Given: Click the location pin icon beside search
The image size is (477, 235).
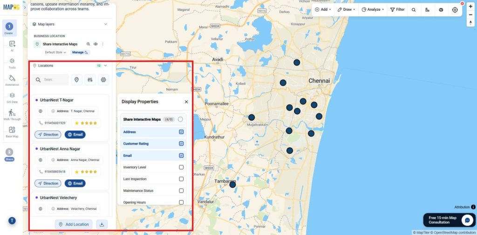Looking at the screenshot, I should point(77,80).
